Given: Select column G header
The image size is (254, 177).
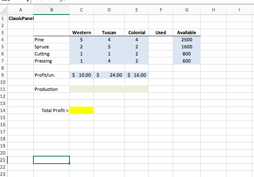Looking at the screenshot, I should click(186, 10).
